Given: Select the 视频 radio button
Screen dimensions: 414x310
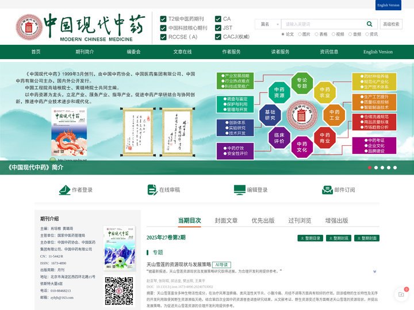Looking at the screenshot, I should coord(333,34).
